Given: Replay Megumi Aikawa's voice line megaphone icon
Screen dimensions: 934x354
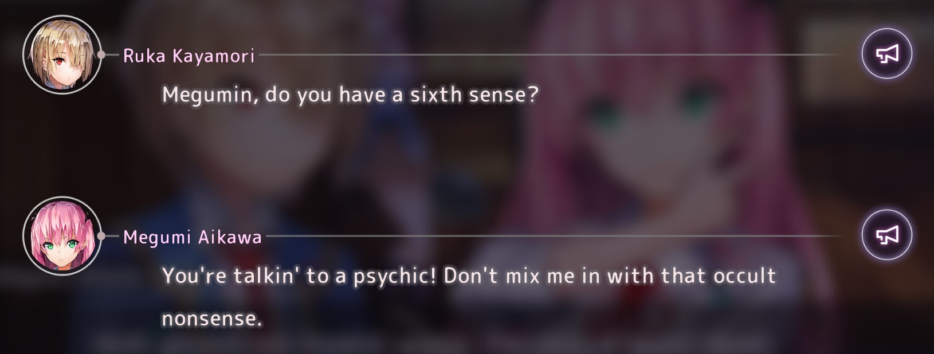Looking at the screenshot, I should [x=887, y=235].
